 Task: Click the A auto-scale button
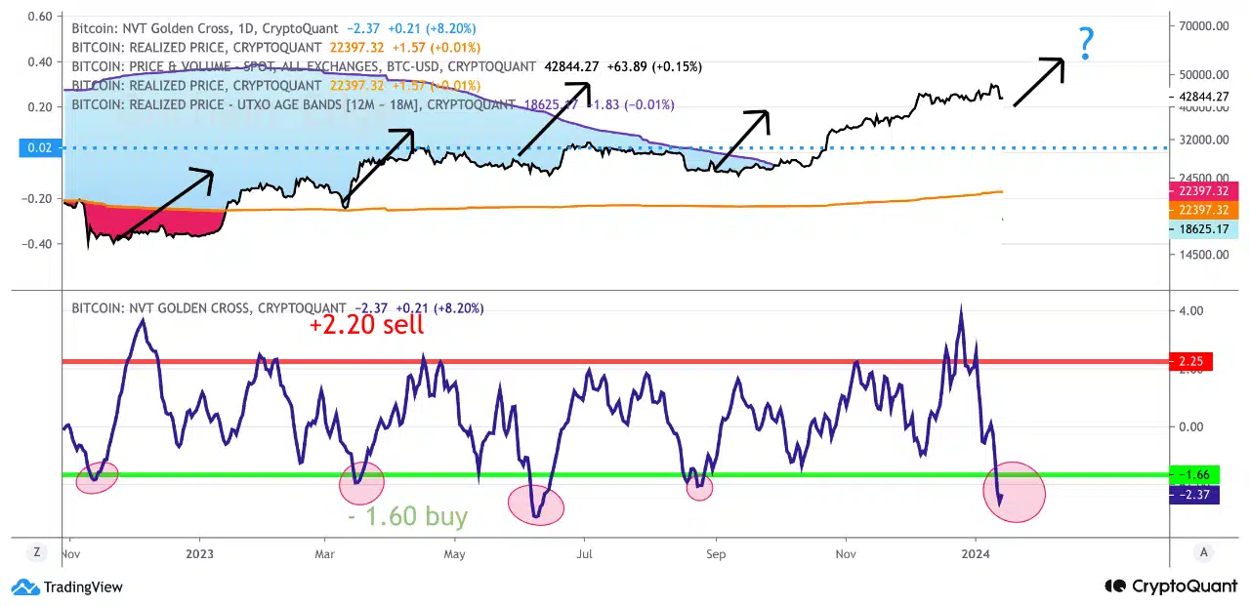[1203, 551]
